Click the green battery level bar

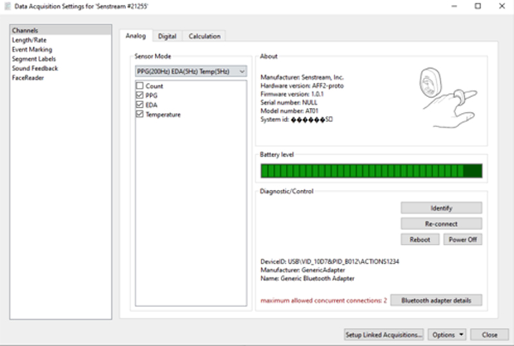coord(371,171)
